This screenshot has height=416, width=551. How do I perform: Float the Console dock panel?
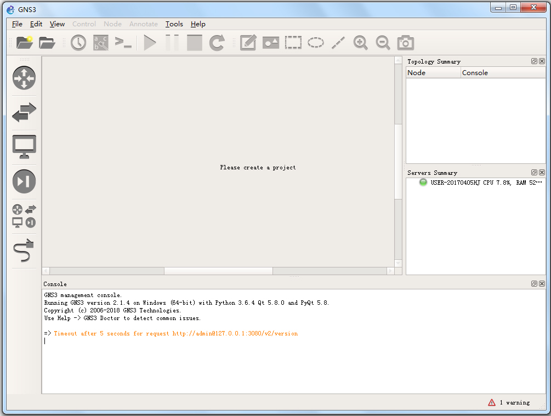pyautogui.click(x=534, y=283)
